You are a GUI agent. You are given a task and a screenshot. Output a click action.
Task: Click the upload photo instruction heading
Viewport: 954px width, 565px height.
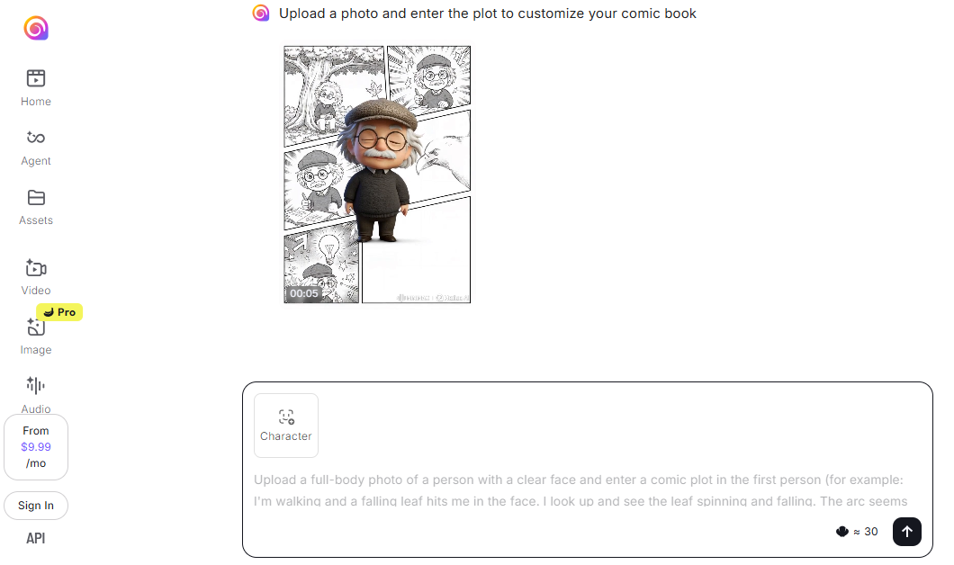coord(487,13)
